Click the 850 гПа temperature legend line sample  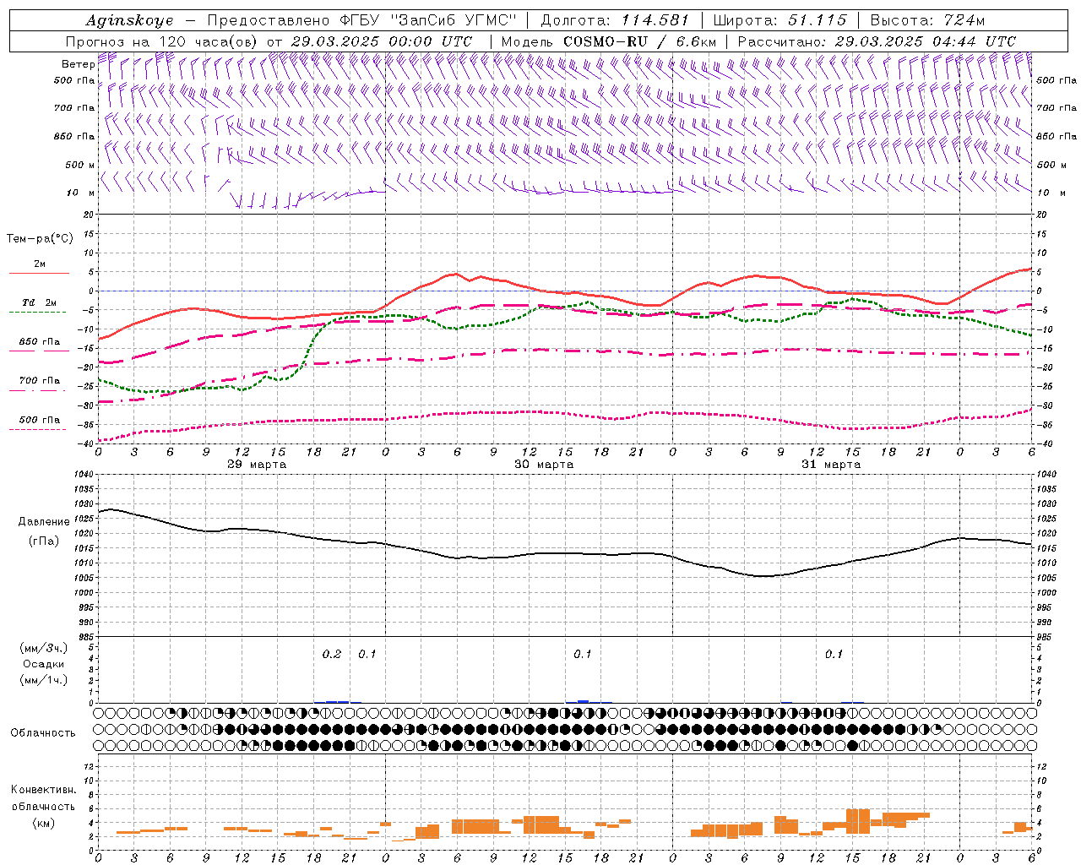39,351
